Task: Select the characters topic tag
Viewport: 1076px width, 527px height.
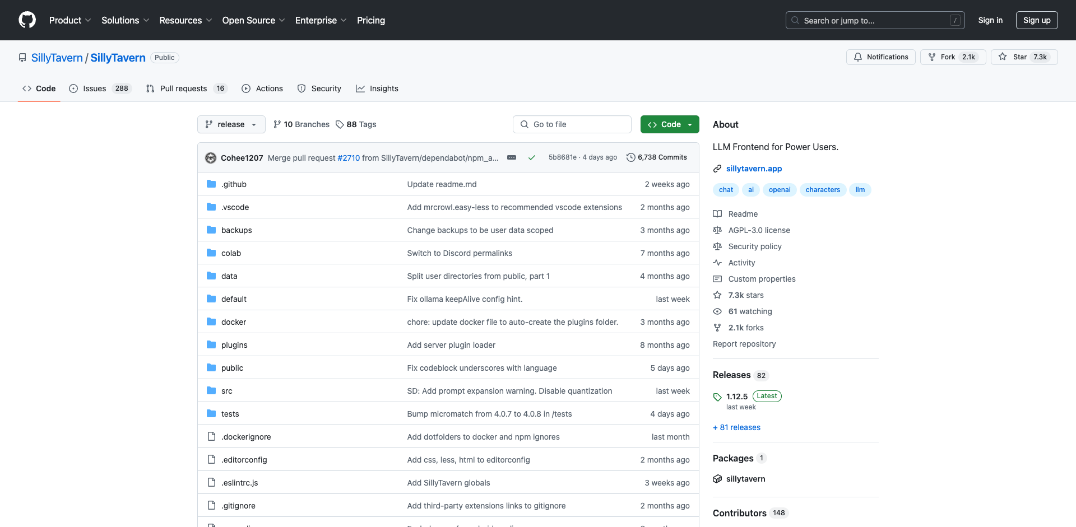Action: tap(823, 190)
